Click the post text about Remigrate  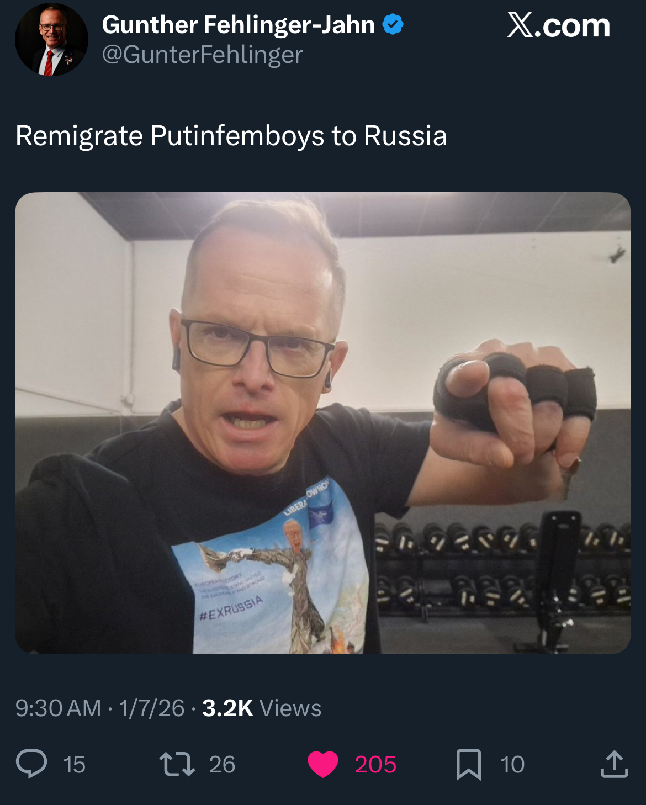pos(231,136)
